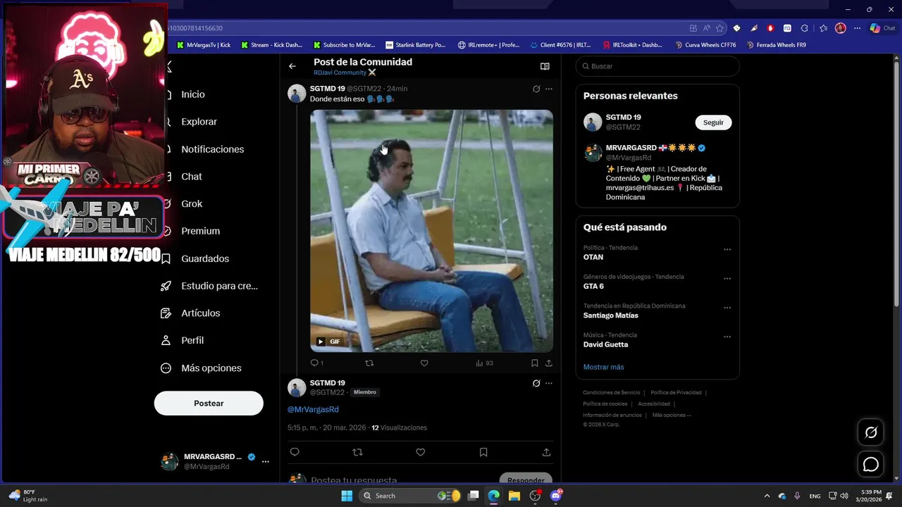Toggle the Read aloud icon in address bar
Image resolution: width=902 pixels, height=507 pixels.
pyautogui.click(x=707, y=28)
